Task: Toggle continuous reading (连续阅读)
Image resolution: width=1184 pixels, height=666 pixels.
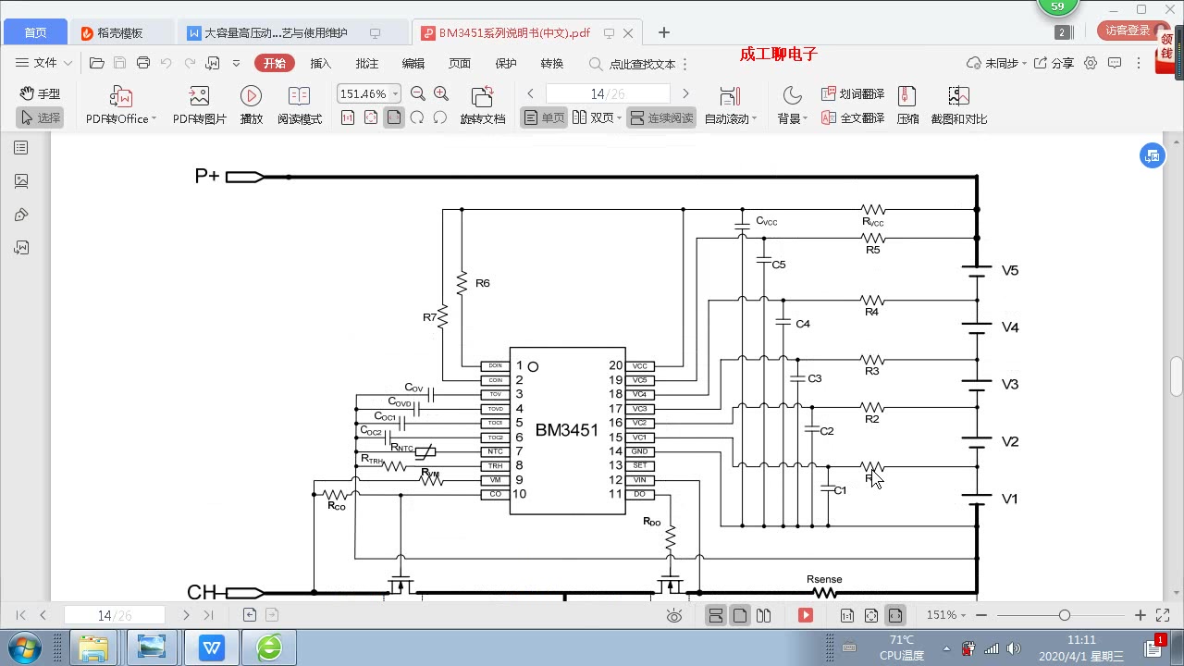Action: 661,117
